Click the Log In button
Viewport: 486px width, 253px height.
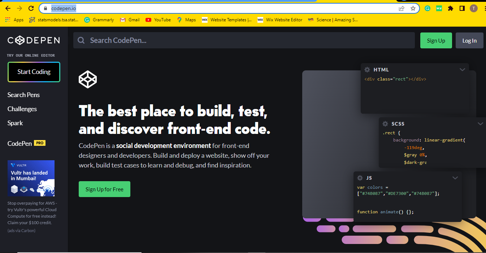(469, 40)
